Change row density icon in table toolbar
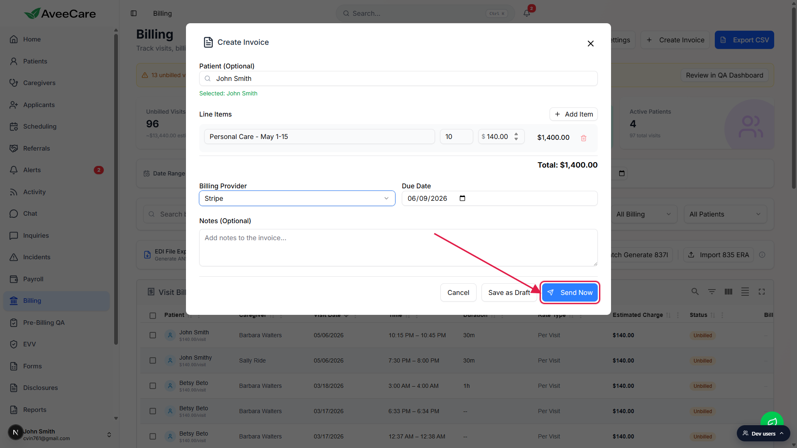 (x=745, y=292)
